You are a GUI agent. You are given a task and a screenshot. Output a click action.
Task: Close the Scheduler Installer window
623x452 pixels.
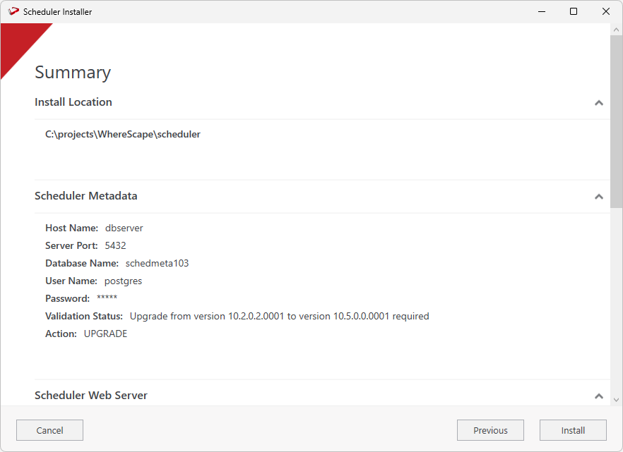click(x=606, y=11)
